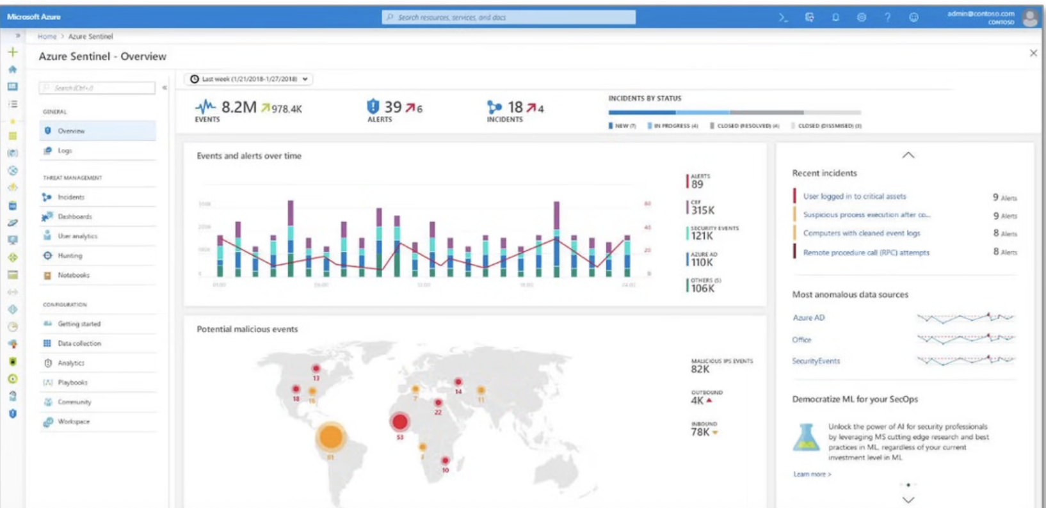
Task: Open the portal settings gear icon
Action: click(862, 18)
